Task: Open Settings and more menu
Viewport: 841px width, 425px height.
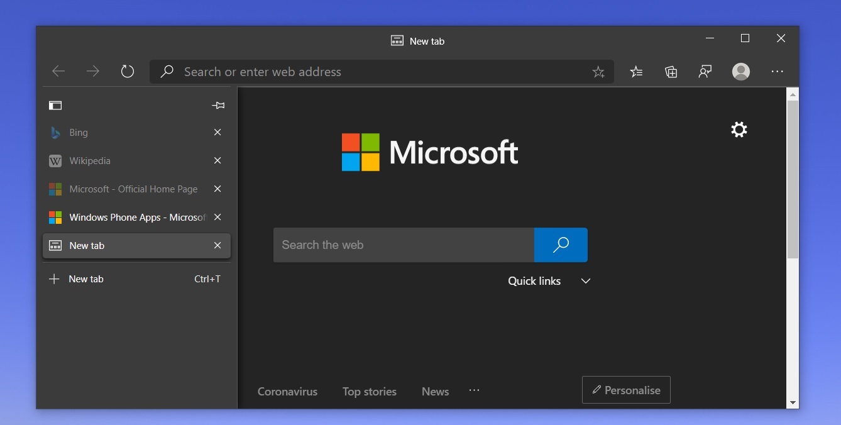Action: tap(778, 72)
